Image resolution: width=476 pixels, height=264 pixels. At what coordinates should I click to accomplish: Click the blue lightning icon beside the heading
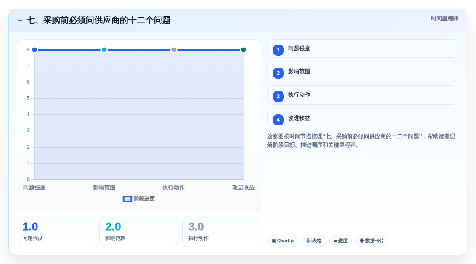click(x=20, y=20)
